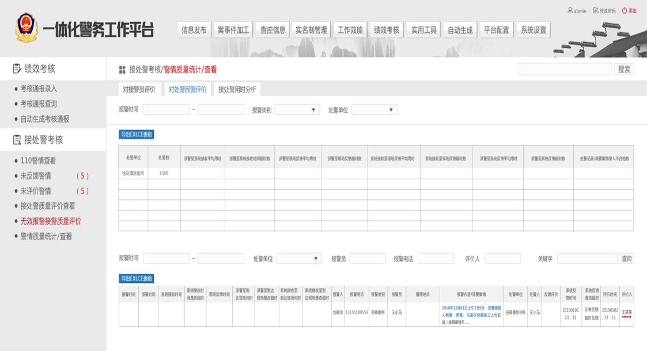The width and height of the screenshot is (647, 351).
Task: Open the 案事件加工 menu
Action: coord(233,30)
